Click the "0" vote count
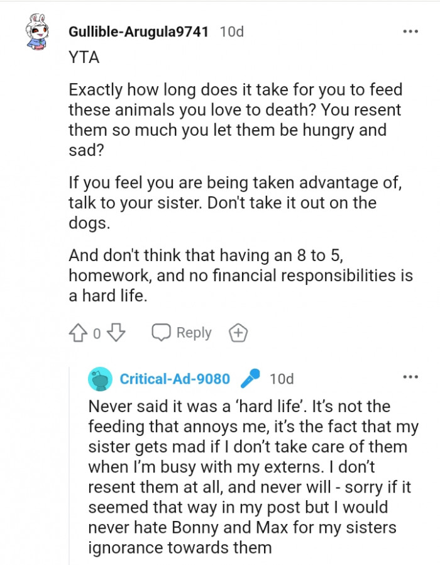This screenshot has height=565, width=440. [91, 332]
